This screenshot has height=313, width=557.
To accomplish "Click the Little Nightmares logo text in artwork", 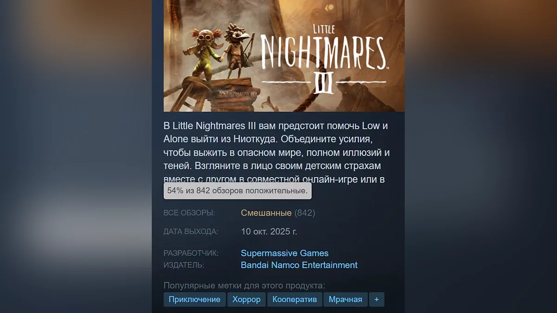I will pos(324,58).
